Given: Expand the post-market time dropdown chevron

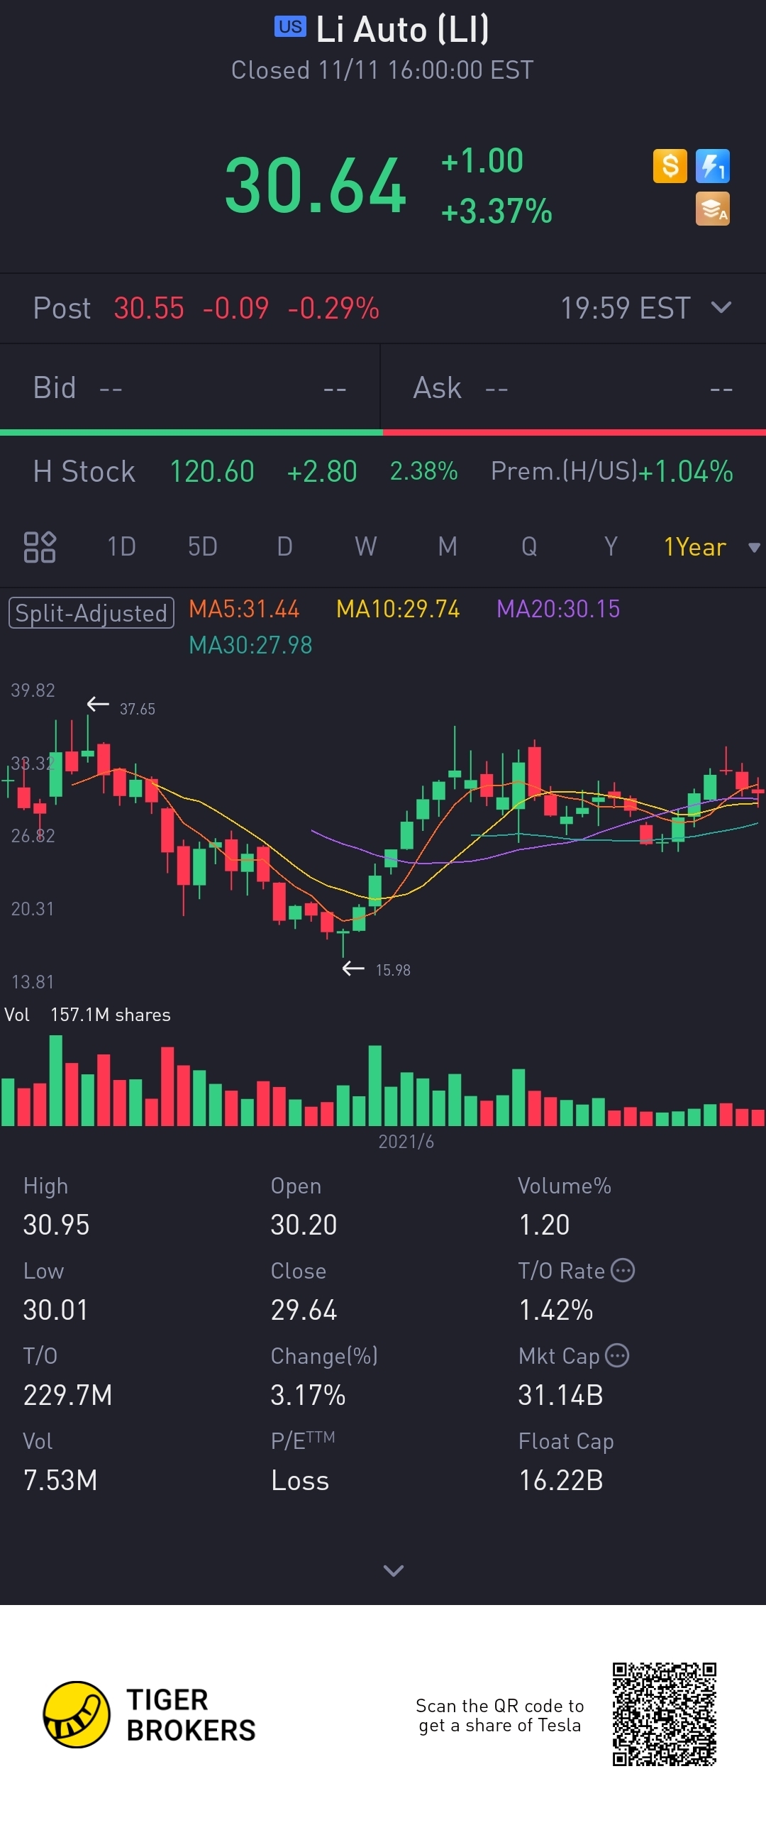Looking at the screenshot, I should 721,307.
